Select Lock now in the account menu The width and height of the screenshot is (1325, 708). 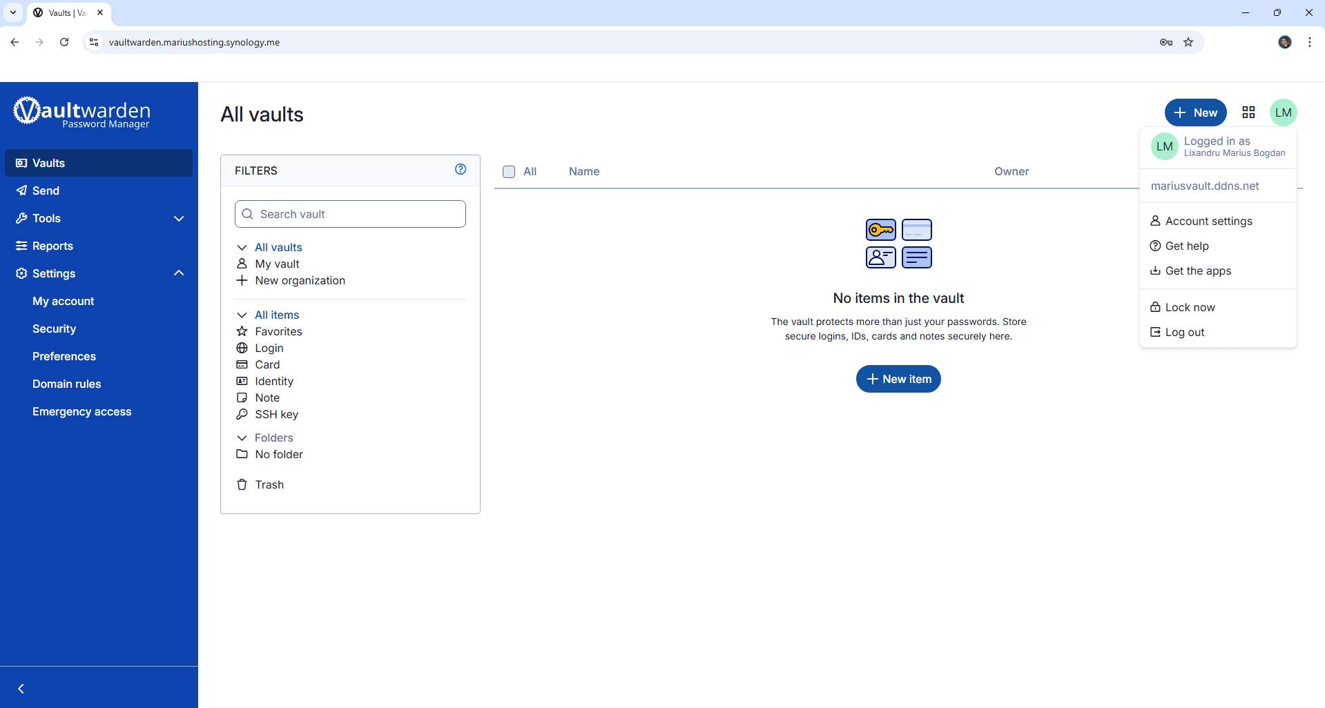(x=1190, y=307)
